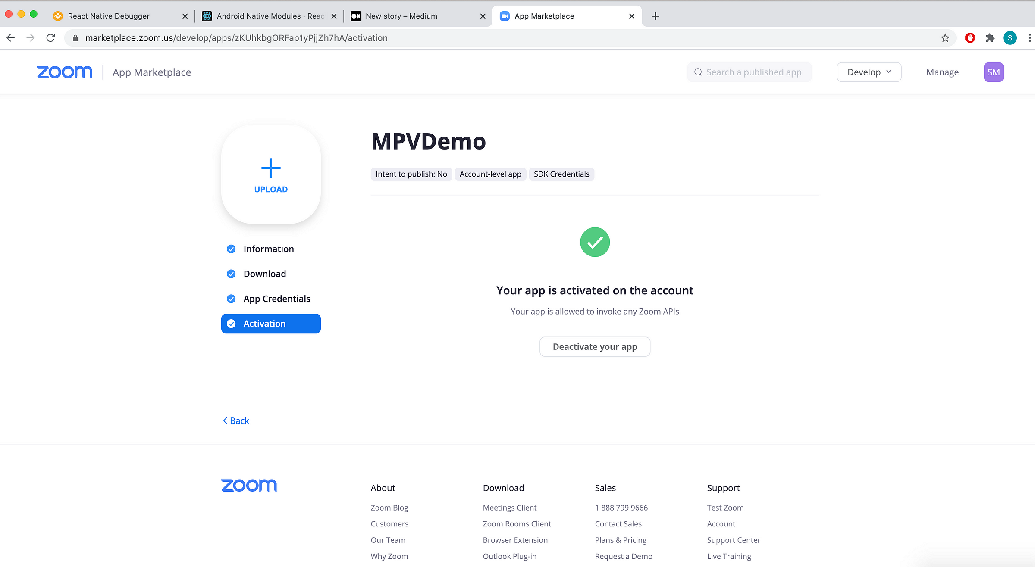Click the Back link
Screen dimensions: 1035x567
point(236,421)
